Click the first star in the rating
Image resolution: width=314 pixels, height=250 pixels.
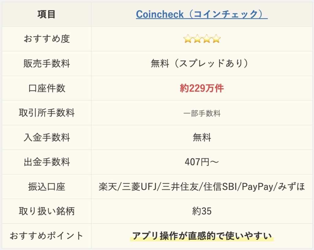coord(188,39)
